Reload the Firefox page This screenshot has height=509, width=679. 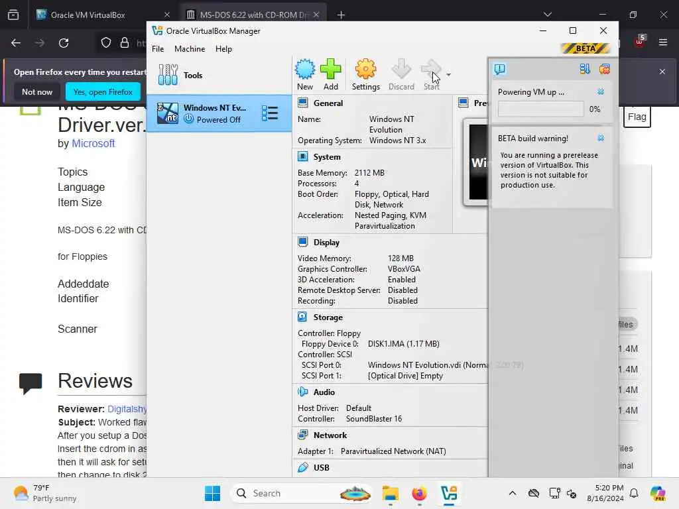64,43
